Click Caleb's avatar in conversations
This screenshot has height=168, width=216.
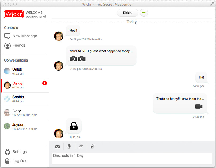tap(7, 71)
